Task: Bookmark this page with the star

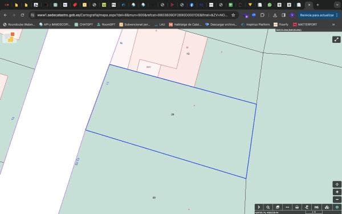Action: [x=233, y=15]
